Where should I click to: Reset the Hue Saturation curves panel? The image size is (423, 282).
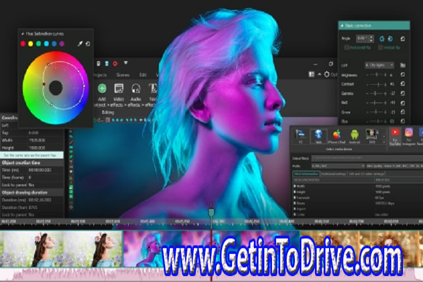point(88,43)
